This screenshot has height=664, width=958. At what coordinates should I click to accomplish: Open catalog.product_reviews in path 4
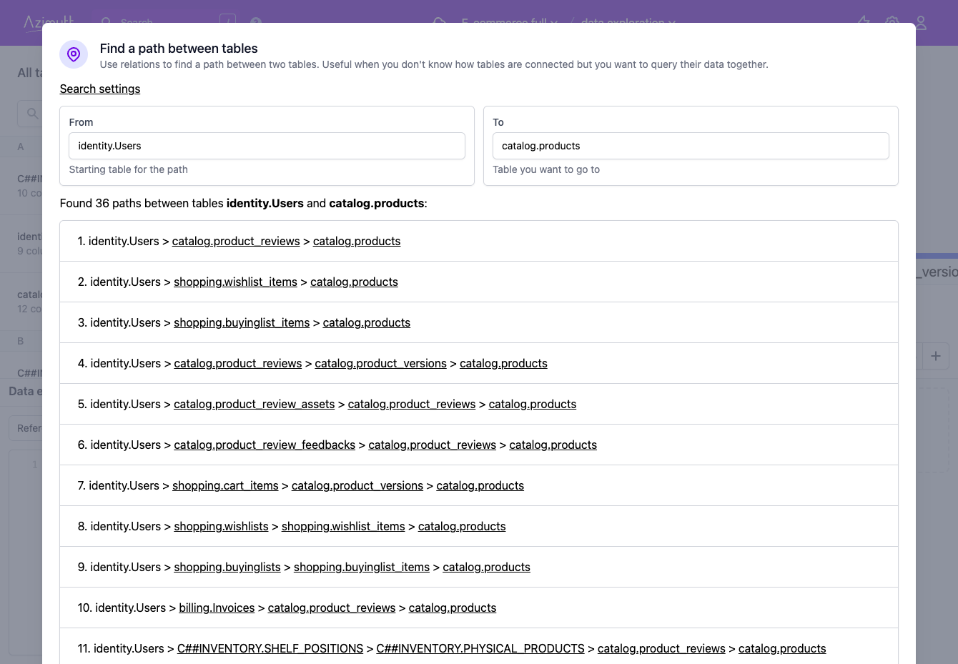pos(238,363)
